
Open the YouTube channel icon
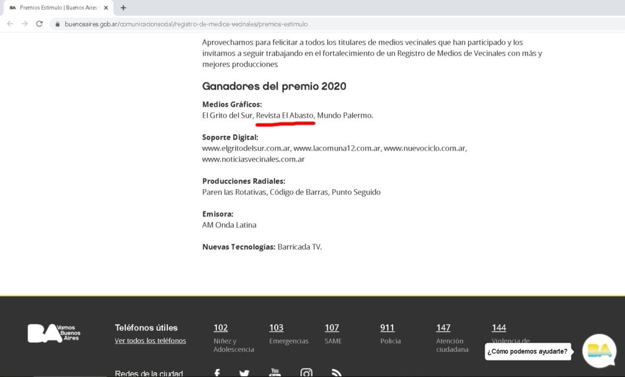pyautogui.click(x=275, y=372)
